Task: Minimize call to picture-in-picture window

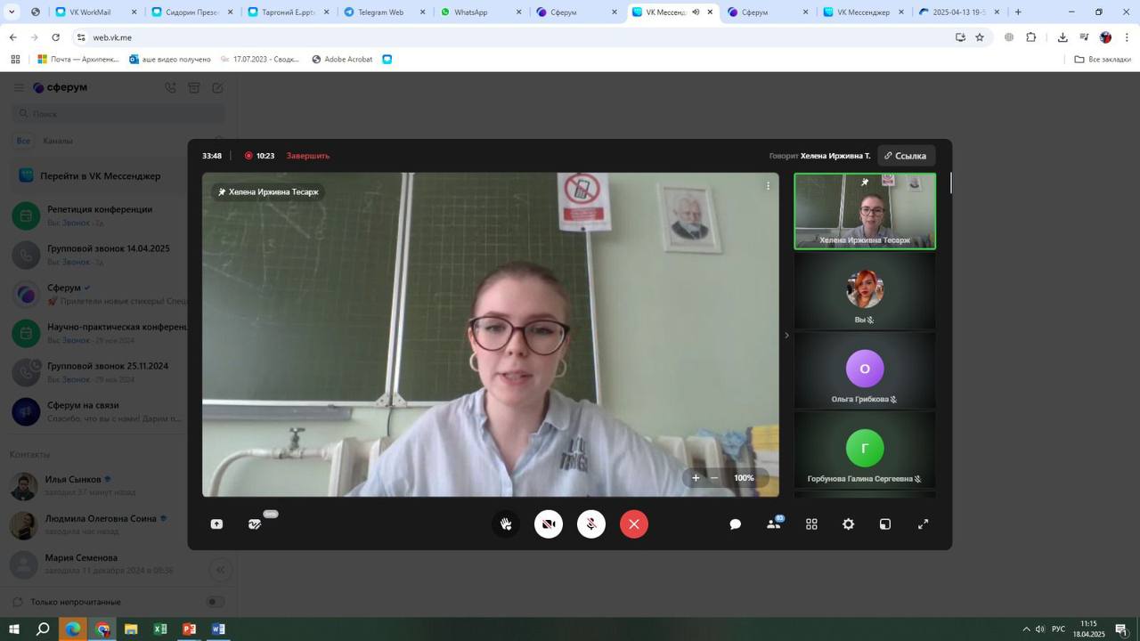Action: pyautogui.click(x=885, y=524)
